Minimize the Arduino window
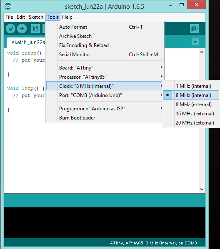The image size is (220, 249). click(170, 6)
